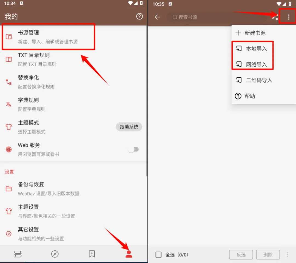Open the discover compass icon in bottom bar
The width and height of the screenshot is (296, 263).
point(55,254)
